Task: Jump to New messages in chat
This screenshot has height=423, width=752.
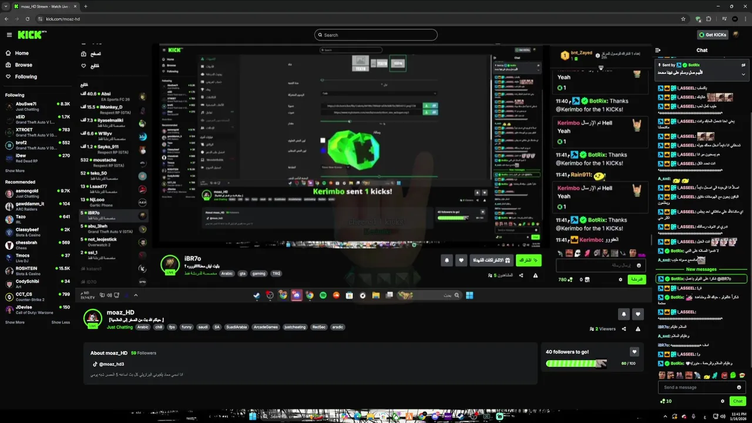Action: 701,270
